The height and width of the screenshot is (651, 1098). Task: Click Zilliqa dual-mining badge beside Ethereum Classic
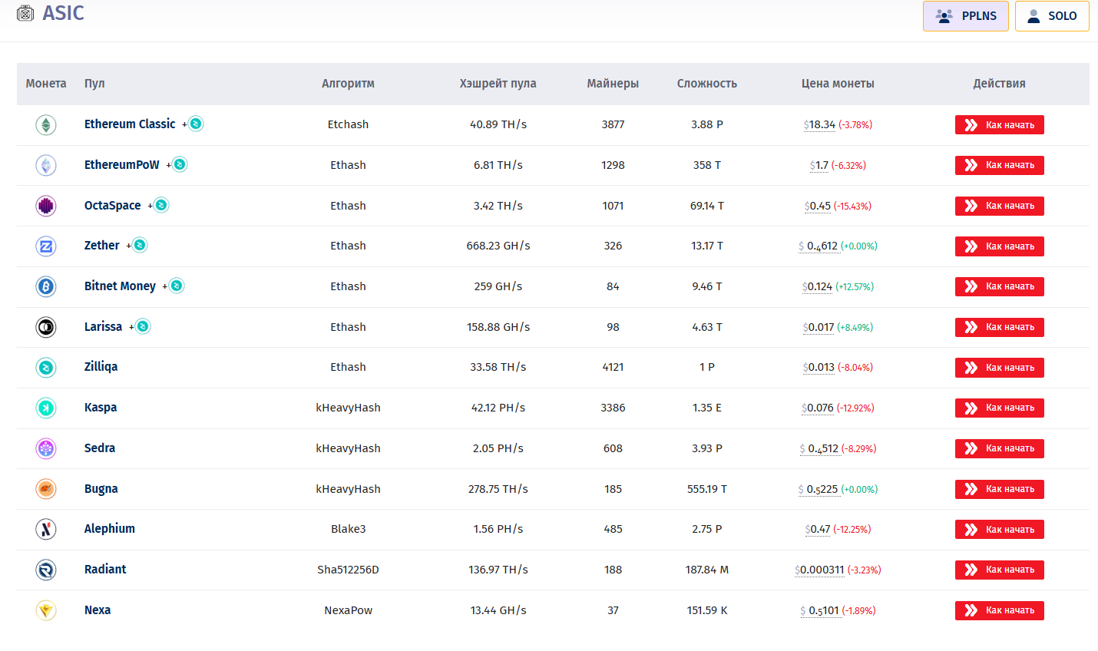click(196, 124)
